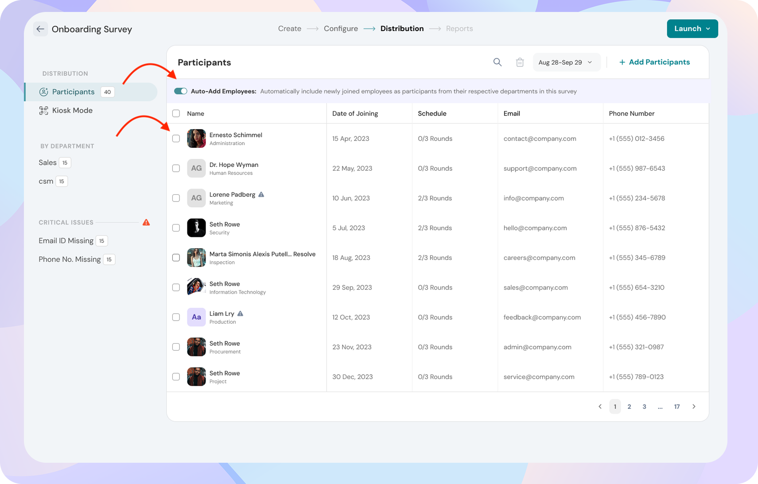
Task: Click email careers@company.com
Action: coord(539,258)
